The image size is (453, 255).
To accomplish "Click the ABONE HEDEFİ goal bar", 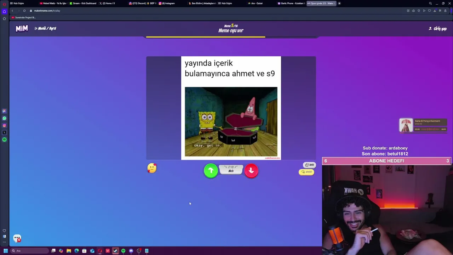I will pyautogui.click(x=386, y=161).
